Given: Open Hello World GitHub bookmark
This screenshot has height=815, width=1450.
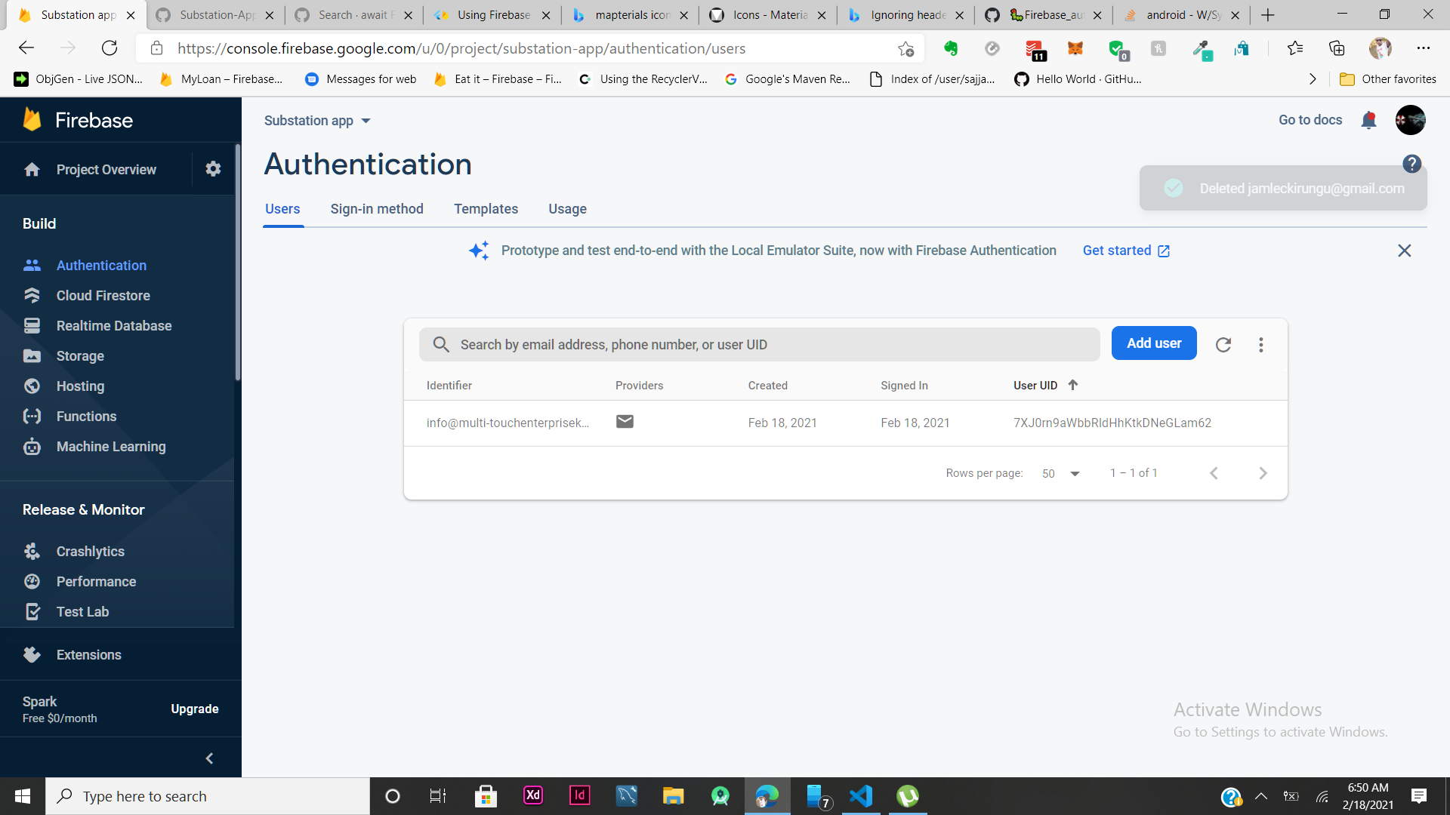Looking at the screenshot, I should click(1078, 79).
